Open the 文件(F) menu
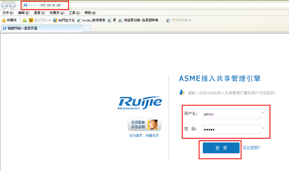289x171 pixels. click(8, 13)
